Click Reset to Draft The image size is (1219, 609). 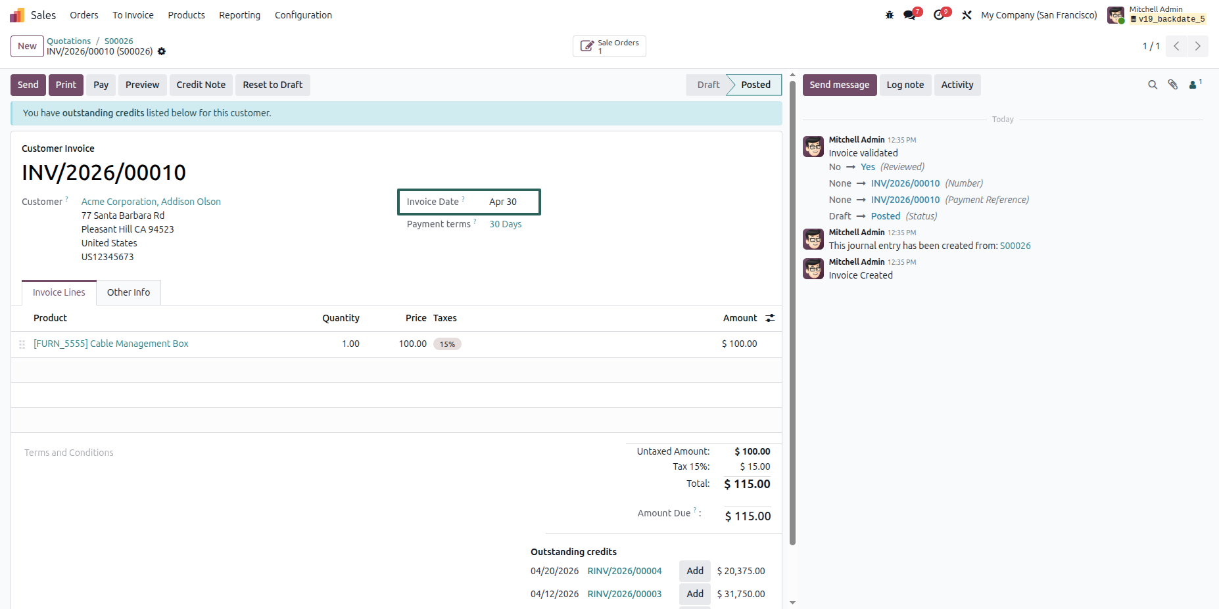273,85
